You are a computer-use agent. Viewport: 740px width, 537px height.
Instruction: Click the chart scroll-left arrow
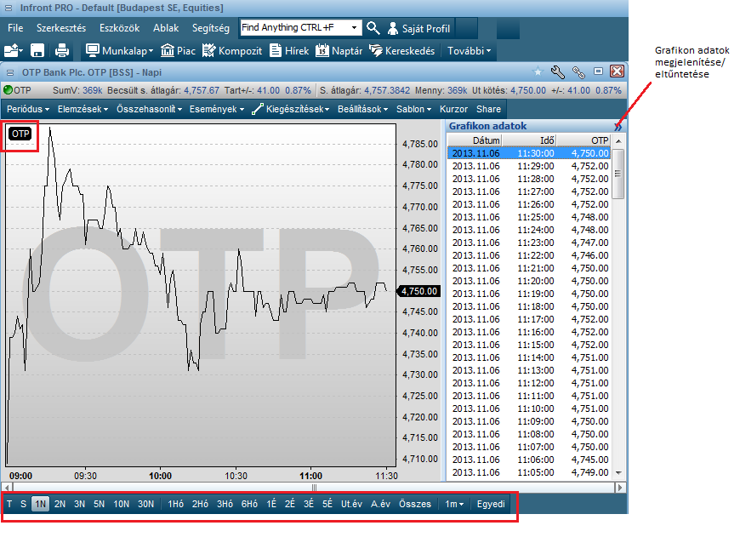click(x=7, y=488)
